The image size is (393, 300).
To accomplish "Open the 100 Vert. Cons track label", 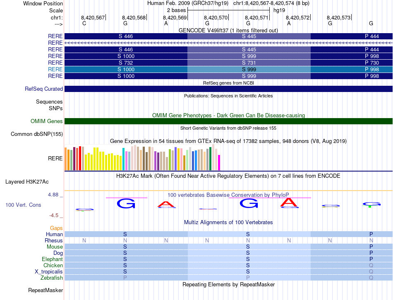I will tap(23, 205).
